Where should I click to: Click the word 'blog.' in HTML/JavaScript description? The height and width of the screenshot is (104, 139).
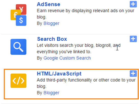pos(42,87)
